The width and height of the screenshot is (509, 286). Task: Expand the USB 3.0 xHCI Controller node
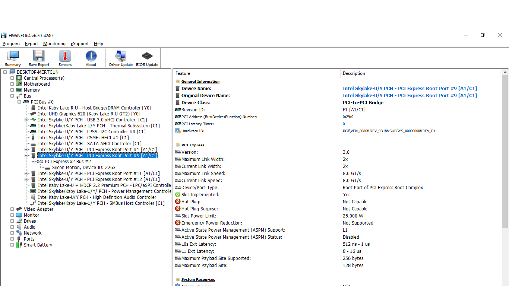coord(26,120)
